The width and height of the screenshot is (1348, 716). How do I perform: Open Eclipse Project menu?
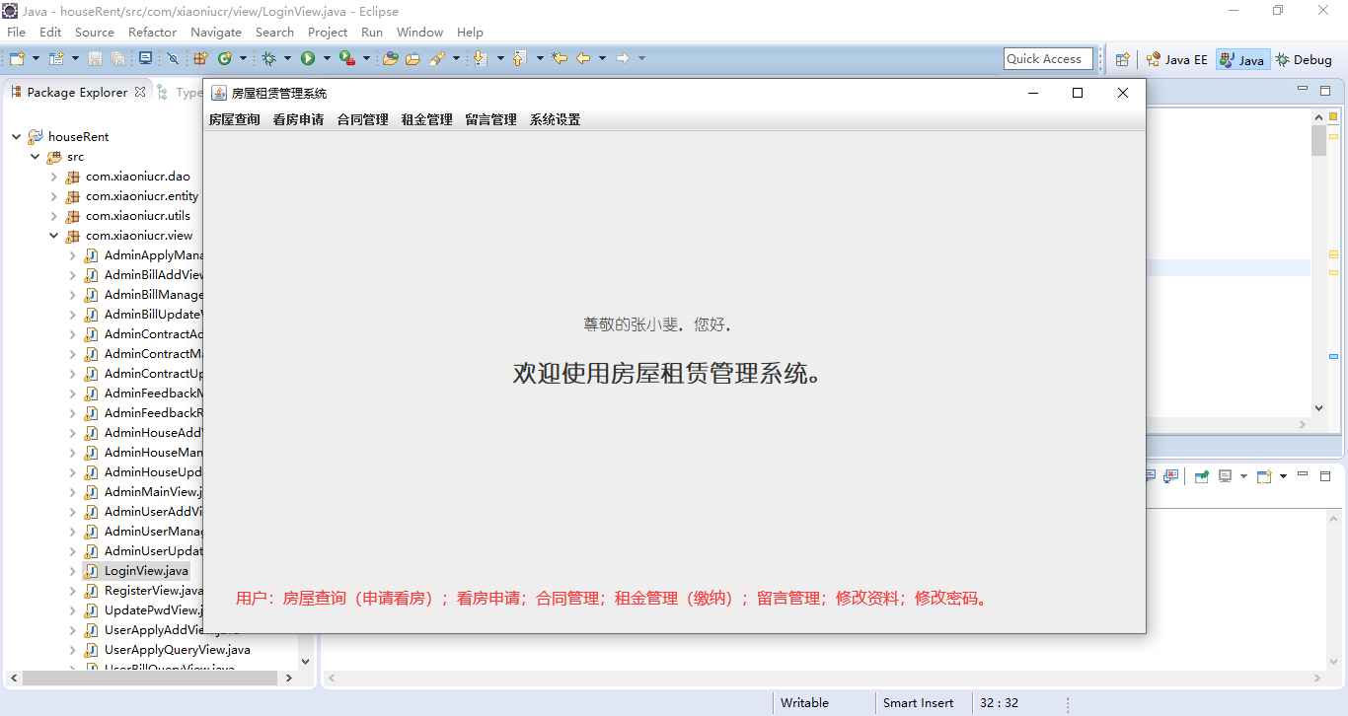[x=328, y=32]
